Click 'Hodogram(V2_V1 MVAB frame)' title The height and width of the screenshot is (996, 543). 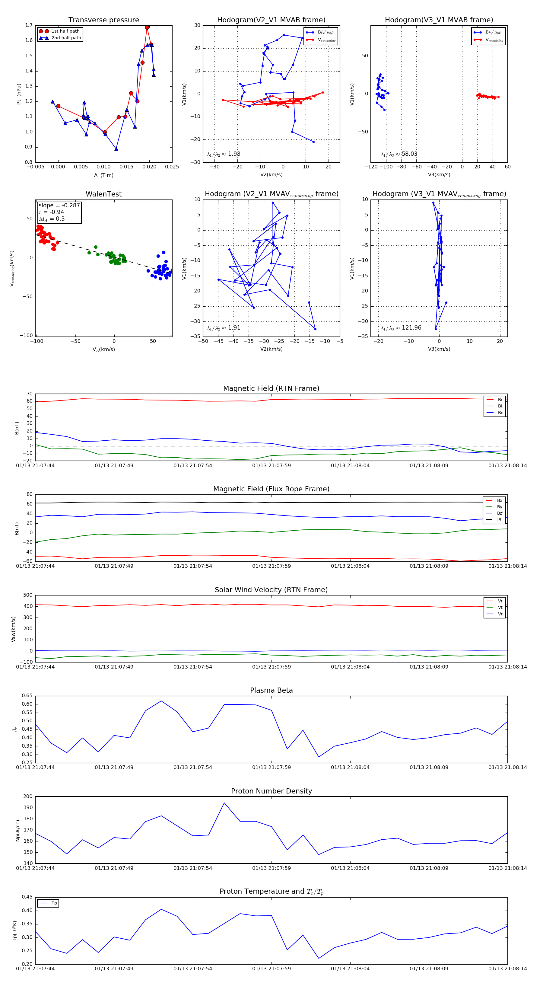click(x=271, y=20)
